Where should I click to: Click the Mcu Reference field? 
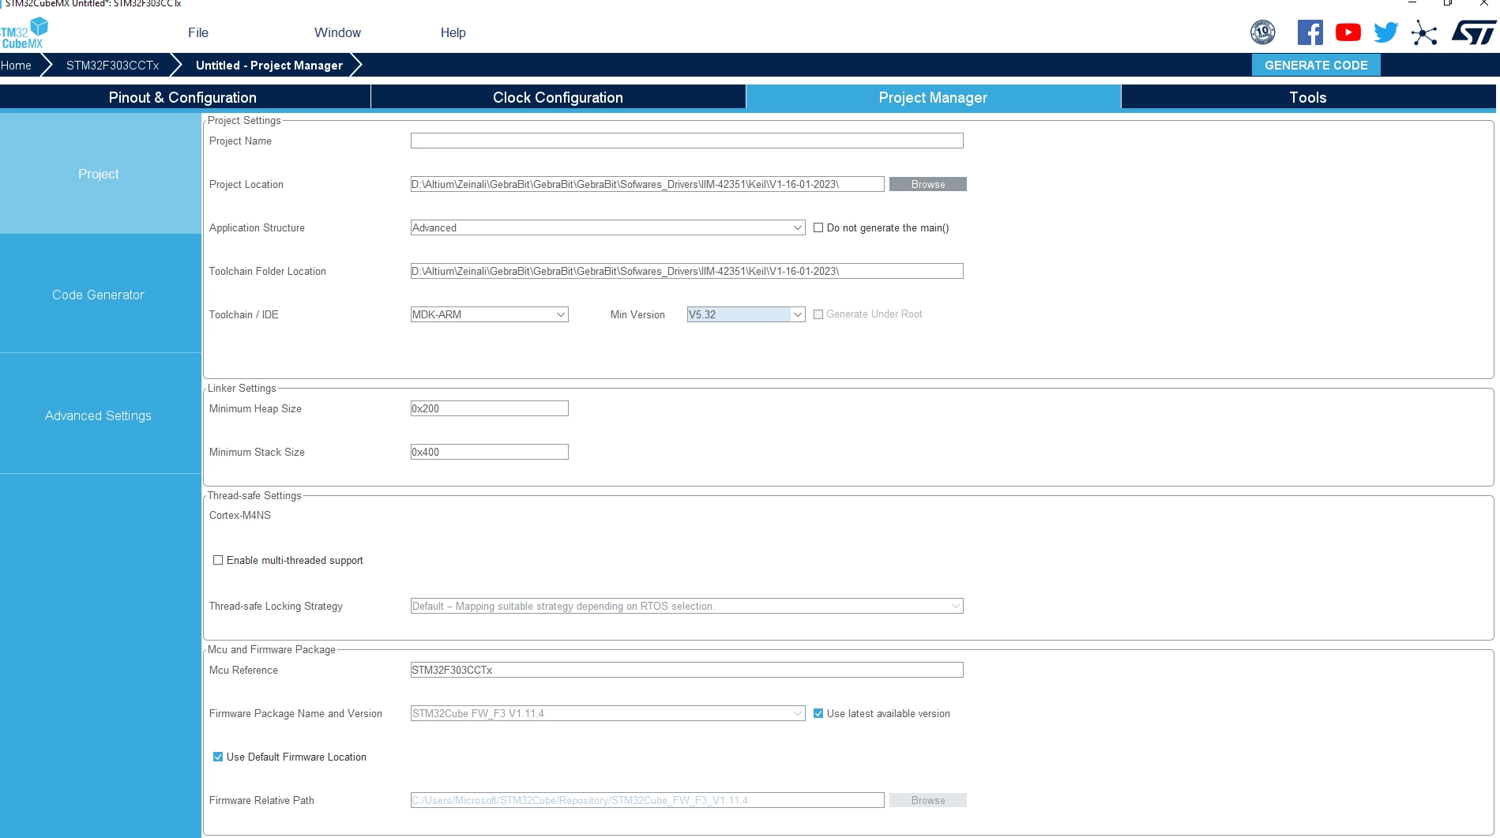coord(687,670)
